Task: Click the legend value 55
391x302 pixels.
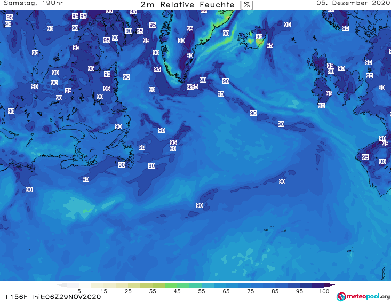Action: tap(202, 291)
